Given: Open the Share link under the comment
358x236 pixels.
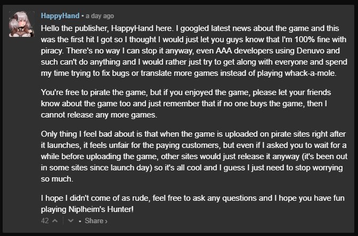Looking at the screenshot, I should click(94, 221).
